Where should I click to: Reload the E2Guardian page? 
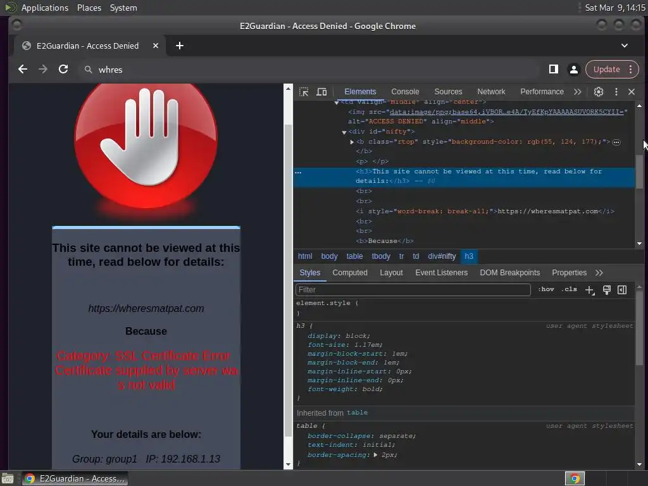[63, 70]
